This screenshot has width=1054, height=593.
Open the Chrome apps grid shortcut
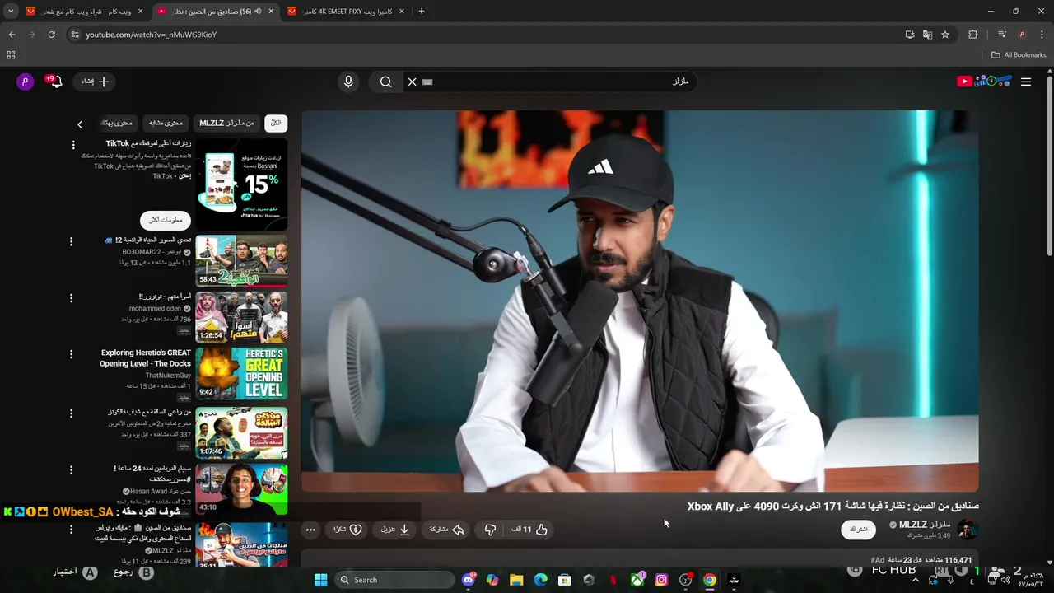point(11,55)
